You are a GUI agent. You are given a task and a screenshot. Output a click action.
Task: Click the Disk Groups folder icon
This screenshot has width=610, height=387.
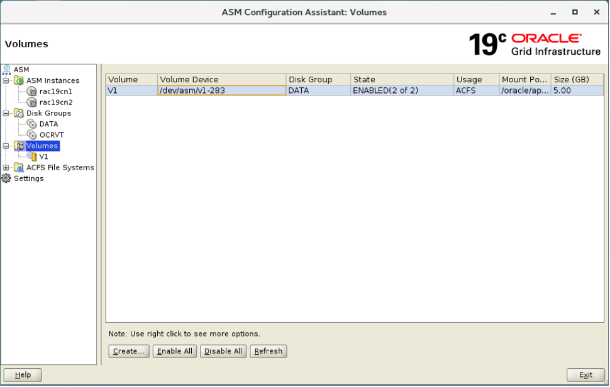(x=19, y=113)
